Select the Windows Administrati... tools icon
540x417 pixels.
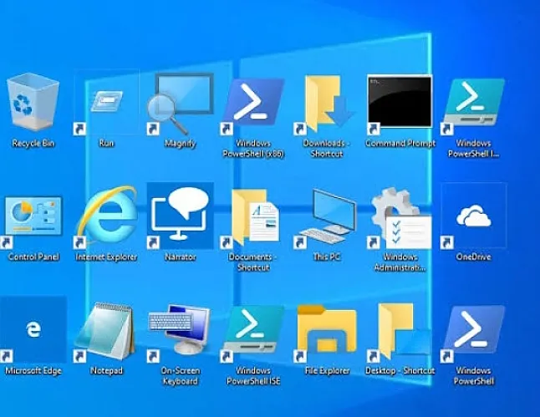pos(400,217)
